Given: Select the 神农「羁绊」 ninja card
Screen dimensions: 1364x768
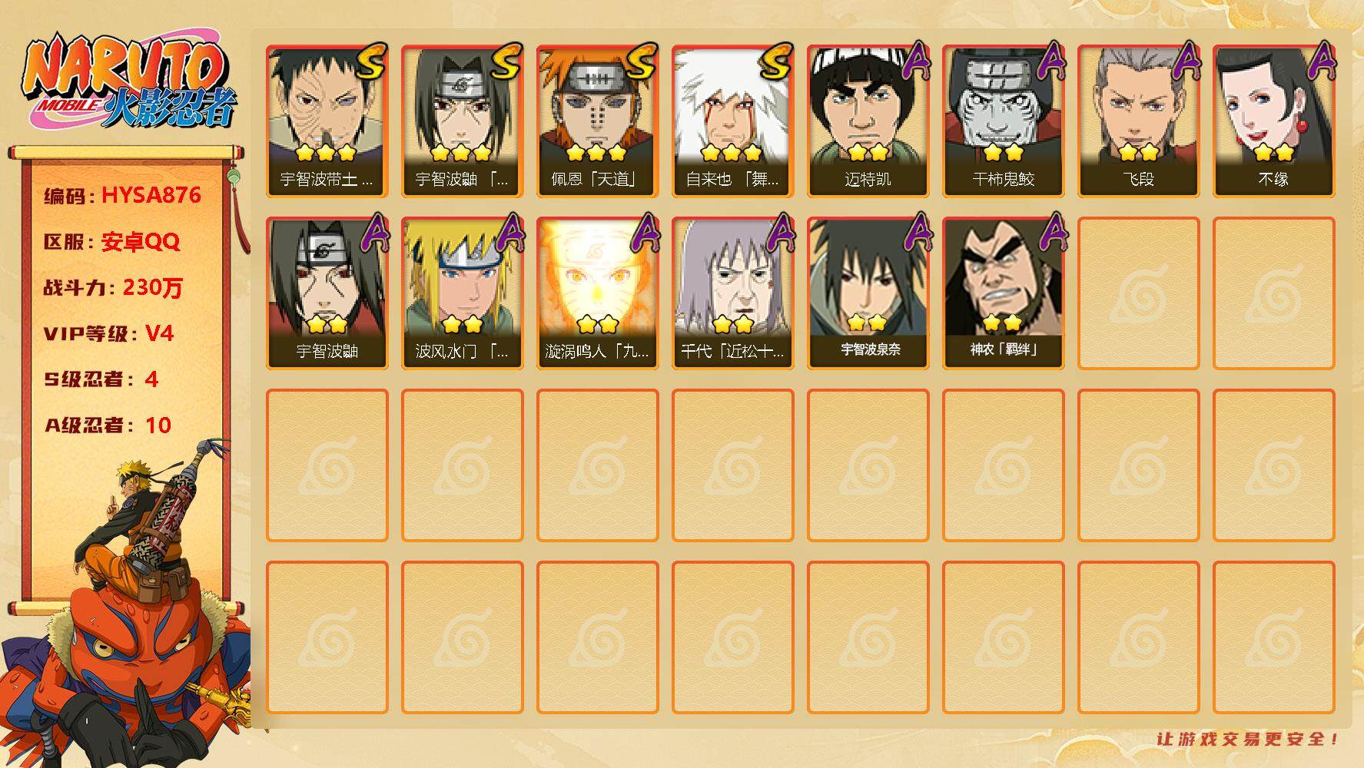Looking at the screenshot, I should [1003, 293].
